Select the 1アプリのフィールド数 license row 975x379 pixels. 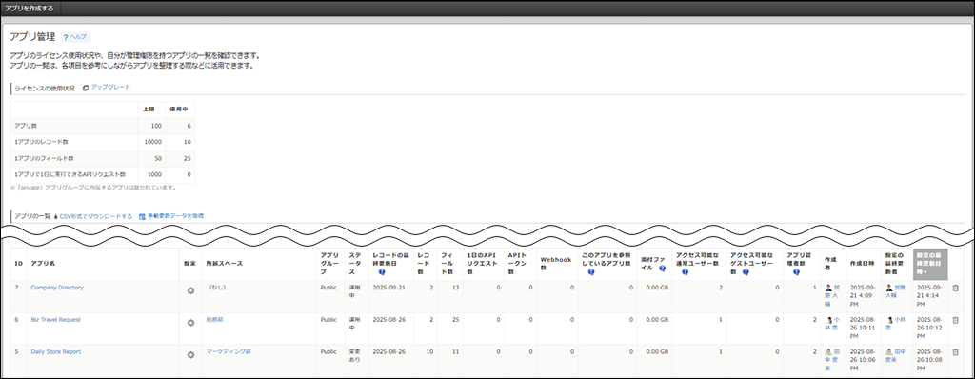(x=103, y=159)
